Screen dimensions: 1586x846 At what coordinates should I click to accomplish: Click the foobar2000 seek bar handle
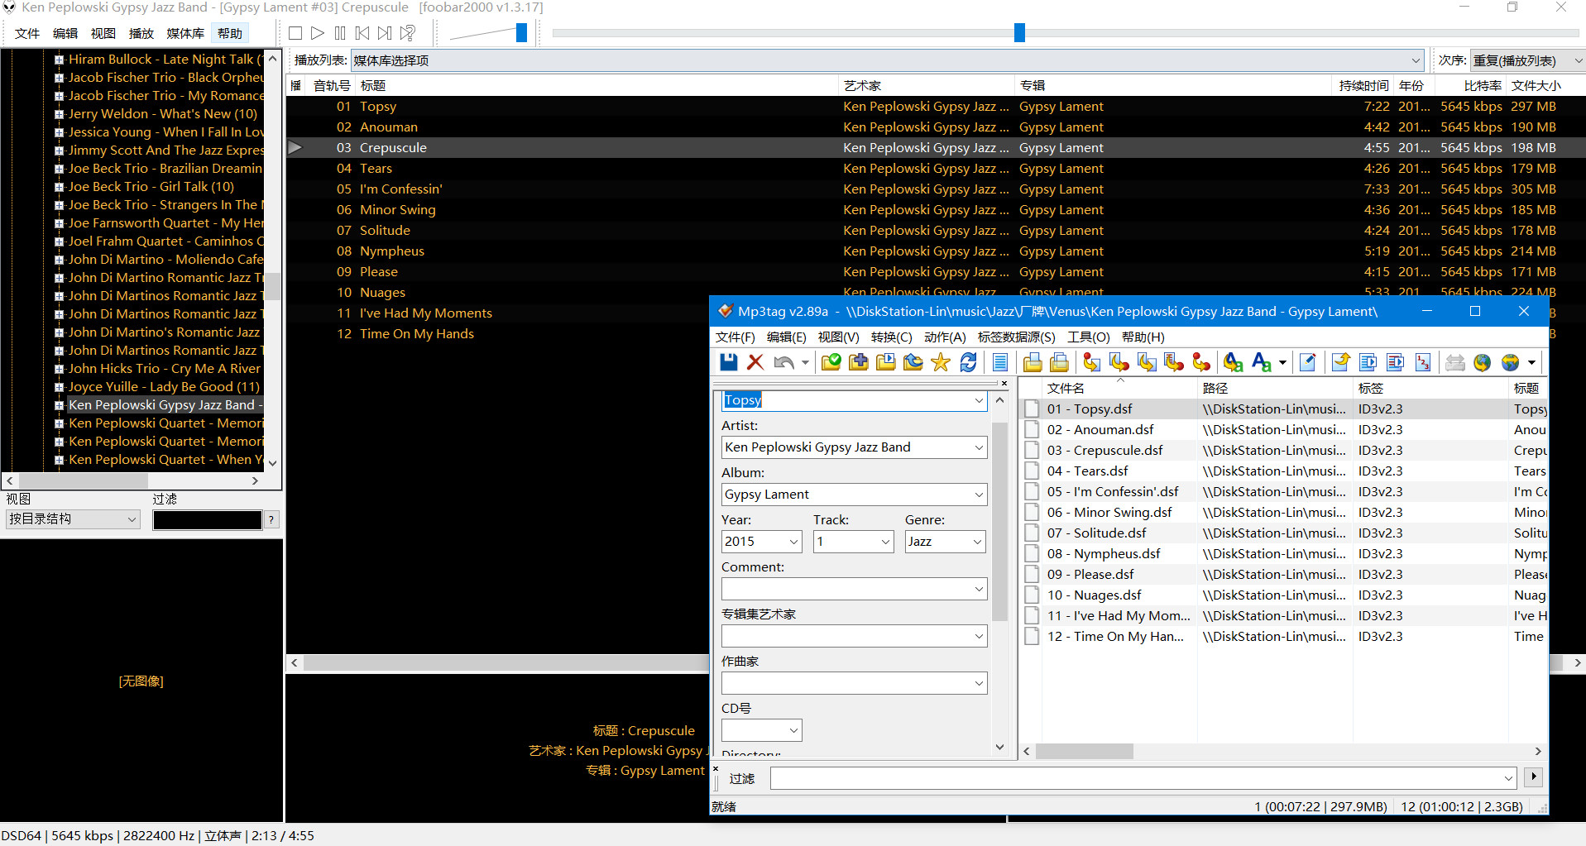point(1019,32)
